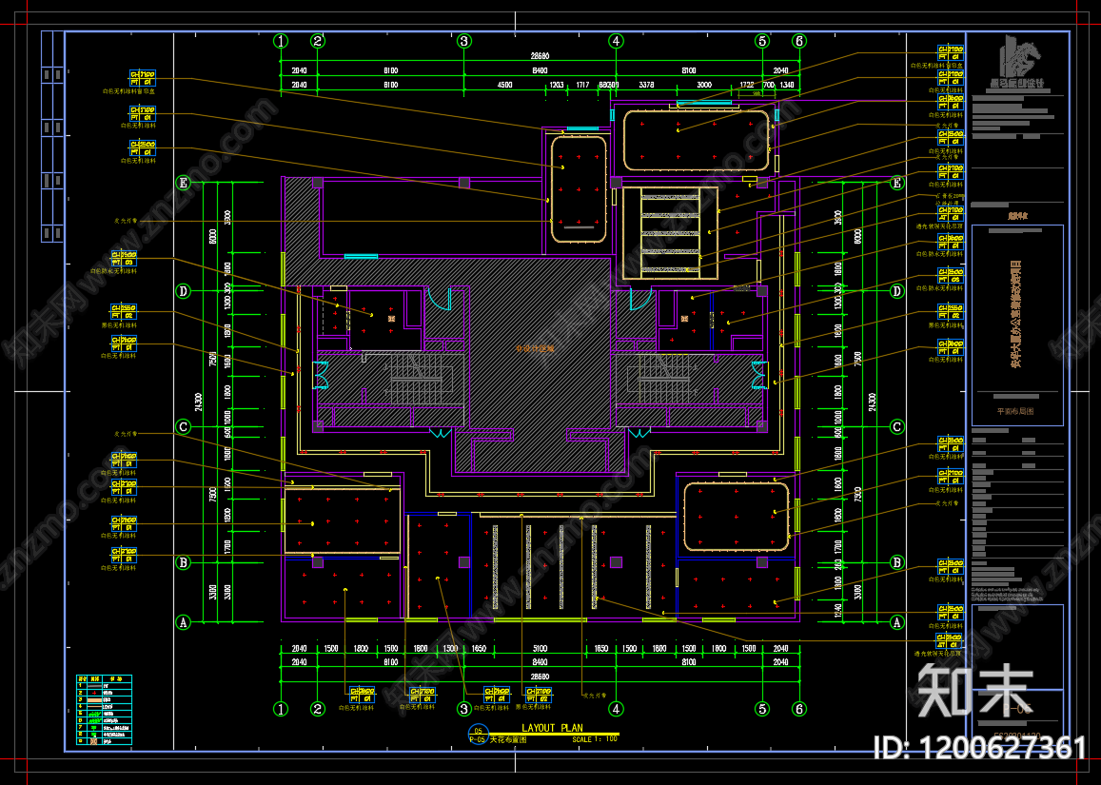Select left-side grid bubble B
The image size is (1101, 785).
click(x=183, y=561)
